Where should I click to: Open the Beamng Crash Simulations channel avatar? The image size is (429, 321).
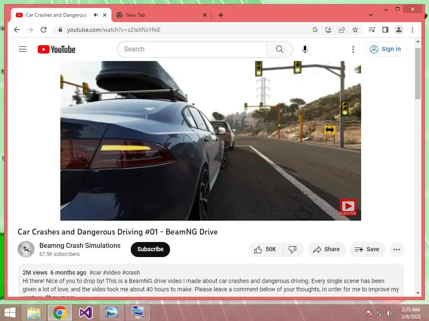point(26,249)
